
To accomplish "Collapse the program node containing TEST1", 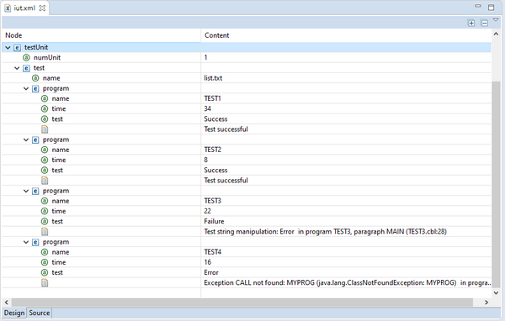I will (x=26, y=88).
